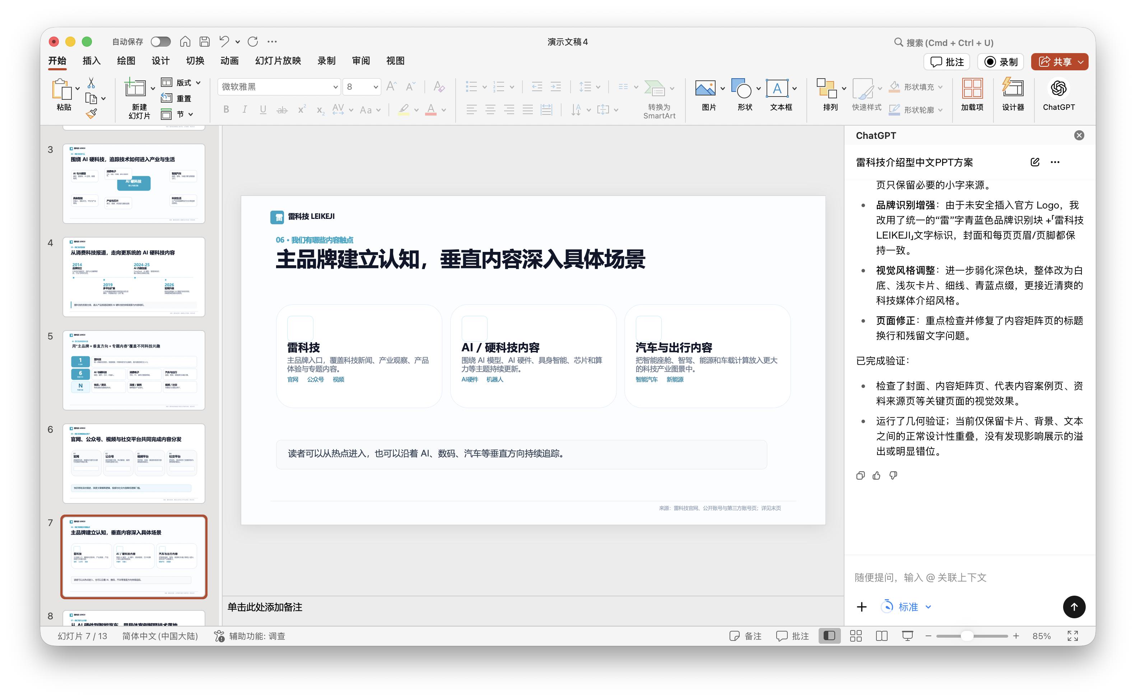Screen dimensions: 1136x699
Task: Switch to the 插入 ribbon tab
Action: (x=91, y=61)
